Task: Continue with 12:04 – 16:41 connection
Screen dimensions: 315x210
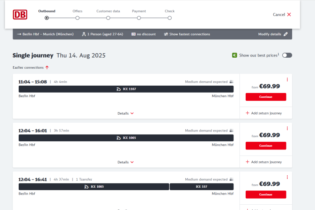Action: pos(266,195)
